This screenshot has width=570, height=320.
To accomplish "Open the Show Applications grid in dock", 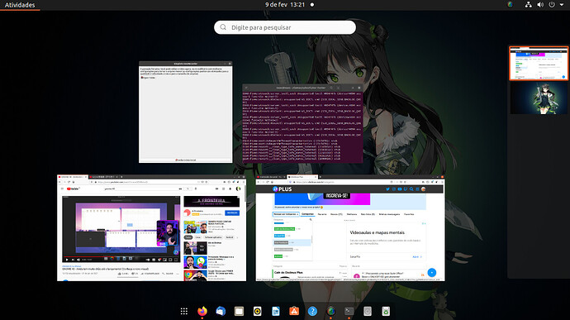I will (184, 311).
